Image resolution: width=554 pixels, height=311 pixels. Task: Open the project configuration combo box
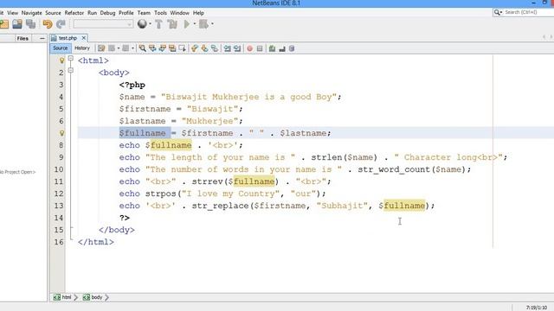[x=103, y=24]
